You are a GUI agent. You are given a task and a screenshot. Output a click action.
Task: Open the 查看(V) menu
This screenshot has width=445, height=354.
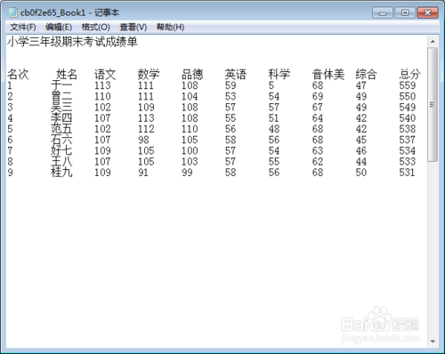pyautogui.click(x=133, y=28)
